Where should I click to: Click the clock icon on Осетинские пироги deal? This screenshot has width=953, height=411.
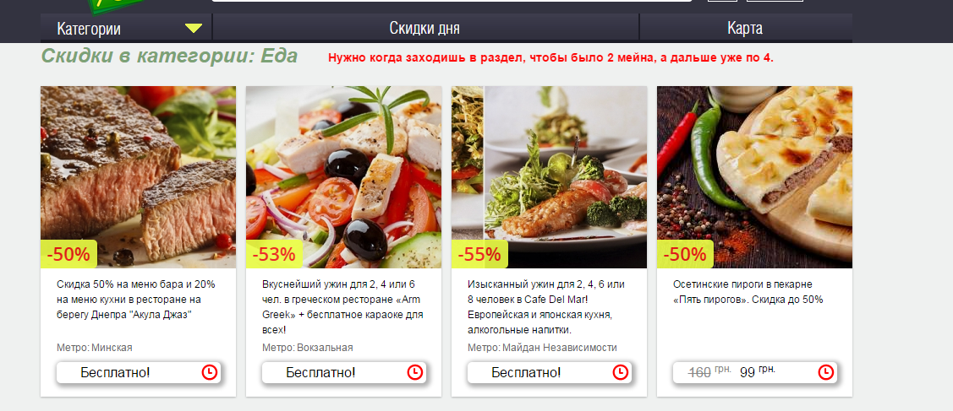(825, 372)
